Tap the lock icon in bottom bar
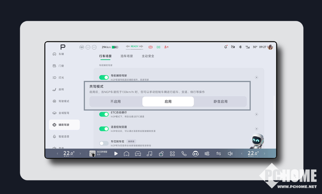Image resolution: width=322 pixels, height=194 pixels. [161, 153]
